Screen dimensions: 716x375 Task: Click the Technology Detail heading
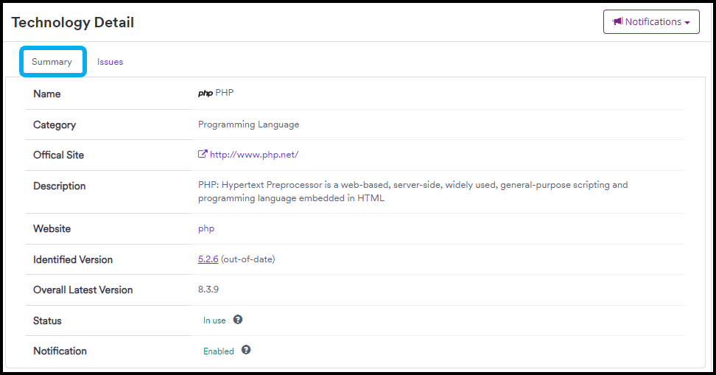[x=73, y=22]
